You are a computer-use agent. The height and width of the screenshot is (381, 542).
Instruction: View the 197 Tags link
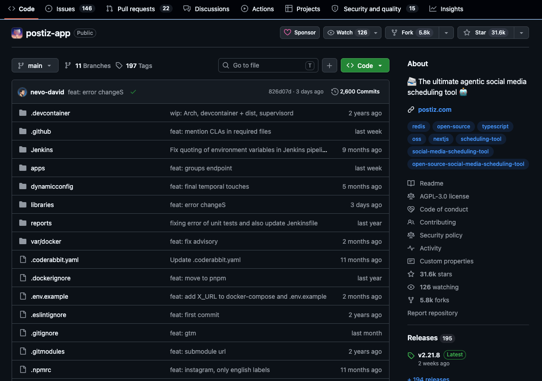[134, 66]
